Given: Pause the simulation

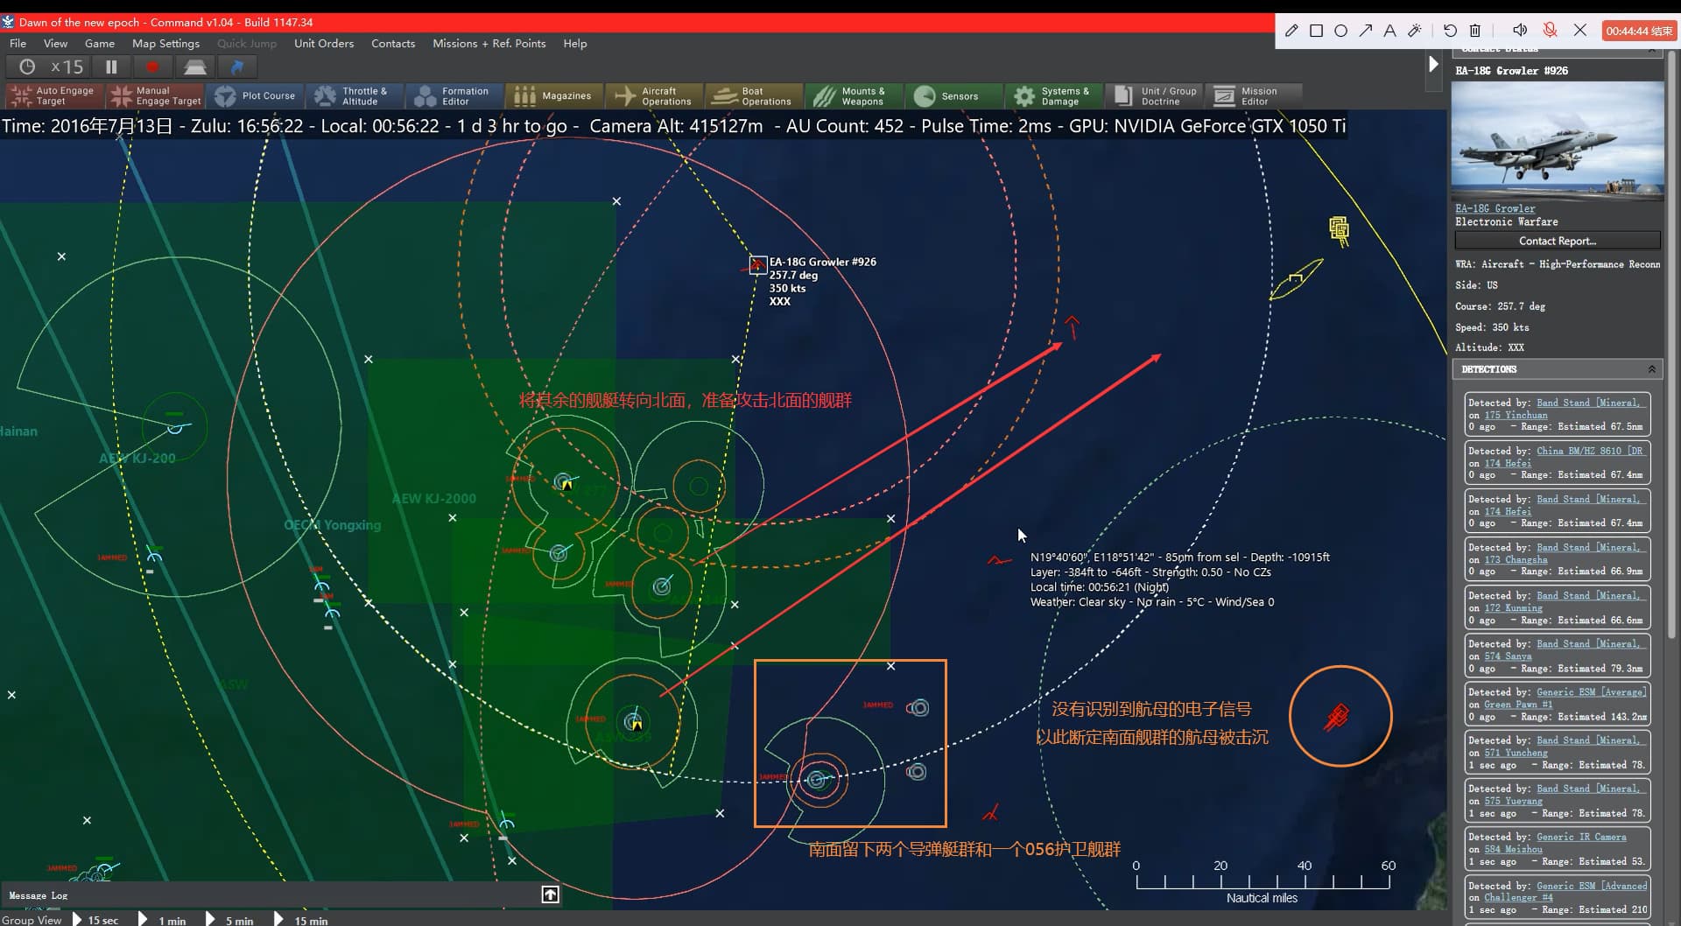Looking at the screenshot, I should pyautogui.click(x=111, y=67).
